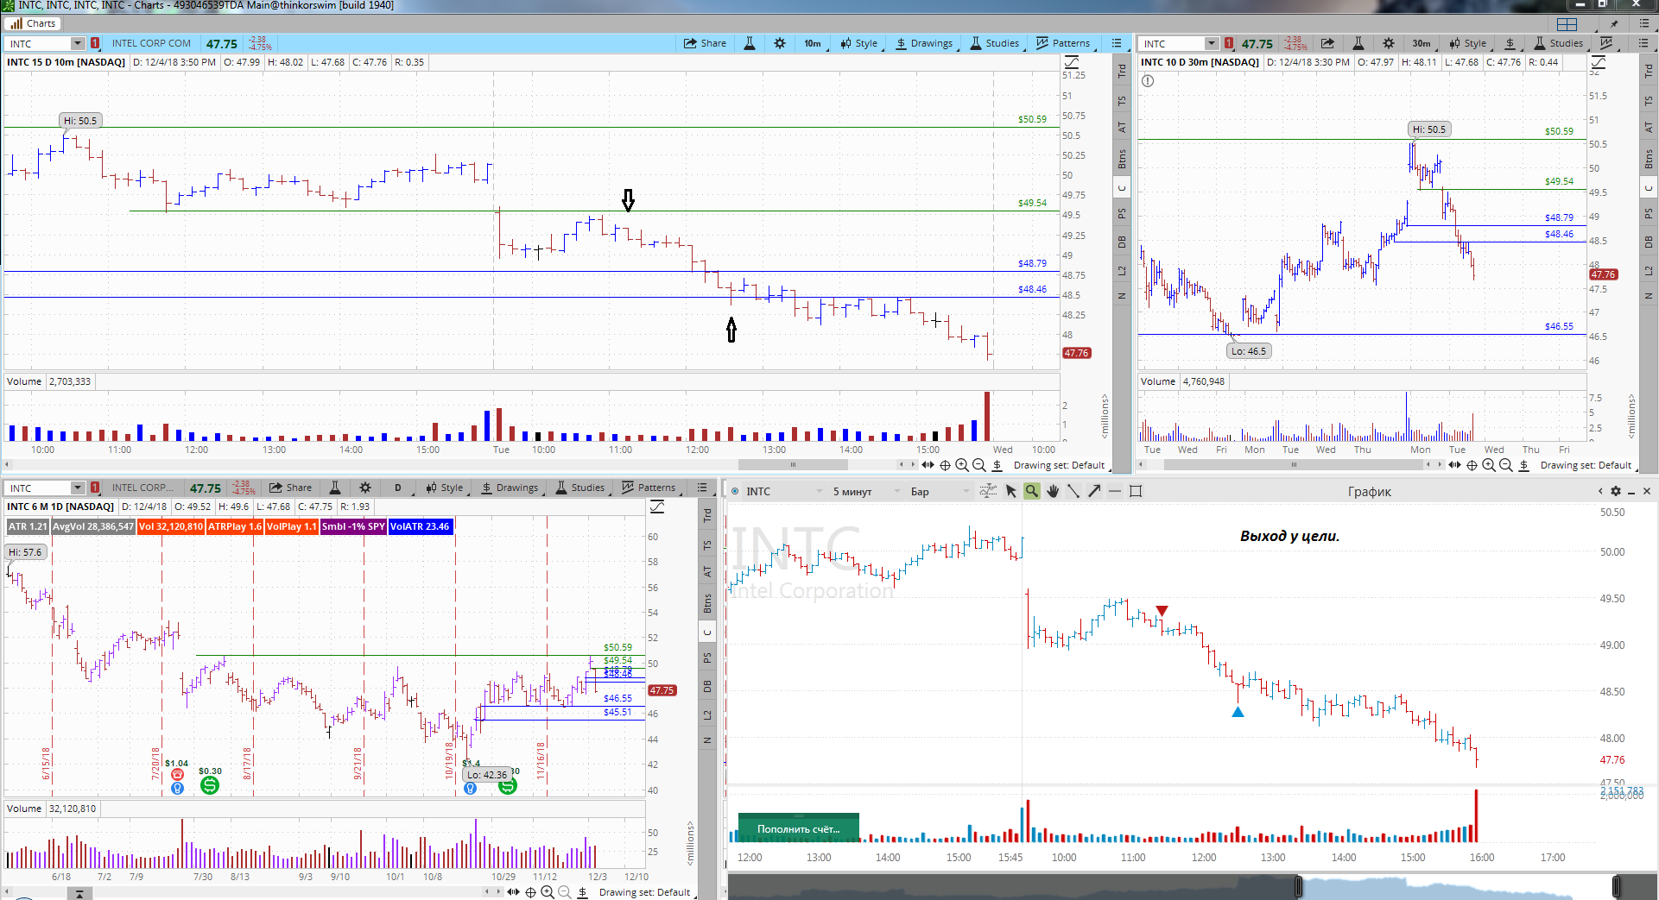This screenshot has width=1659, height=900.
Task: Open Style menu on the 10m chart
Action: point(859,43)
